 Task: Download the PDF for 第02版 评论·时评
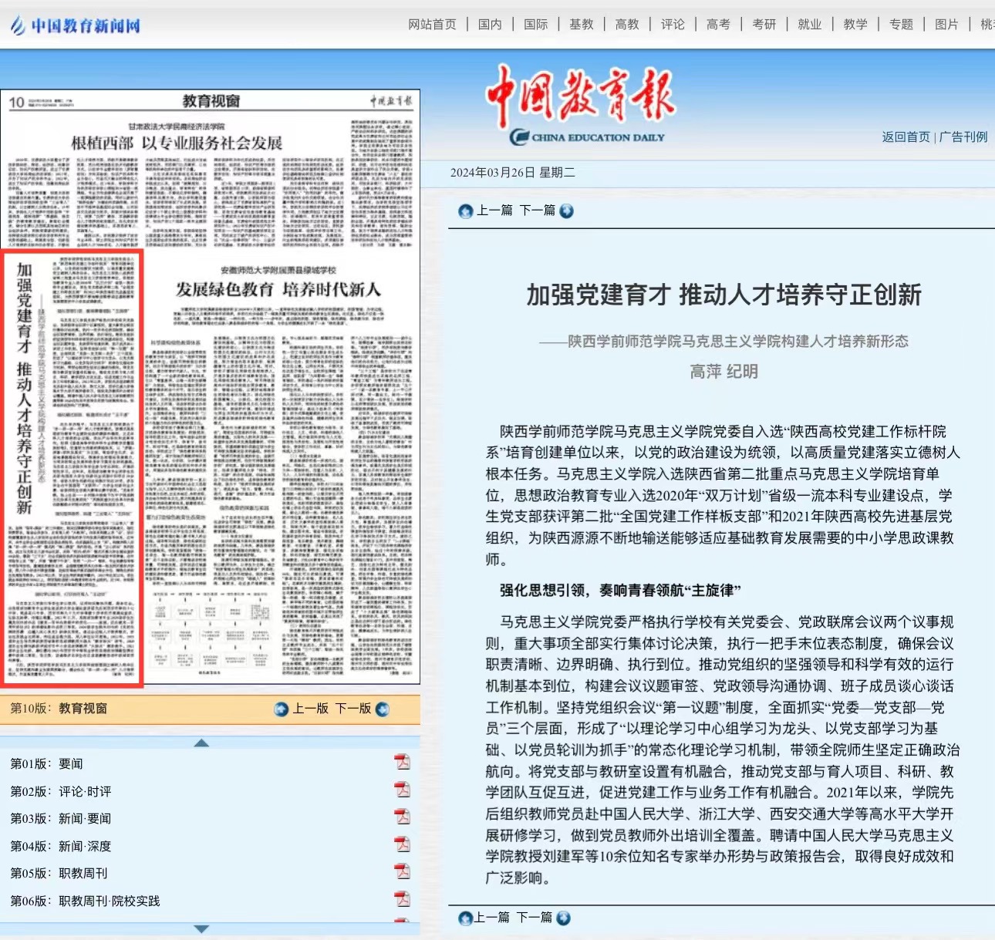402,790
